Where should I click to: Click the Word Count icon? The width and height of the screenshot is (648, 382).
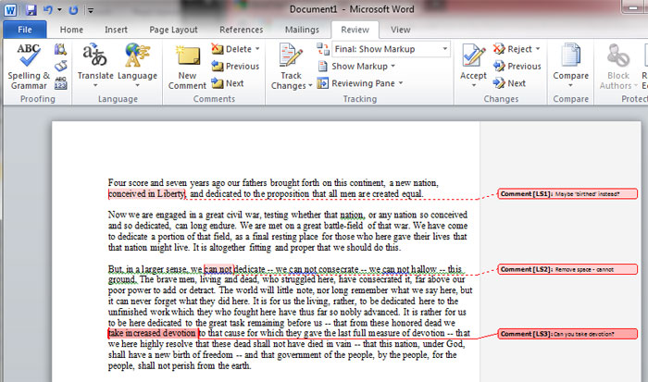(x=60, y=83)
